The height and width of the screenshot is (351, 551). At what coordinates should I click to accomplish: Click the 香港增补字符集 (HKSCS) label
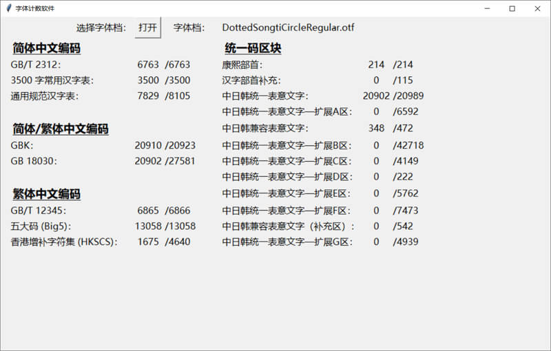click(x=64, y=242)
